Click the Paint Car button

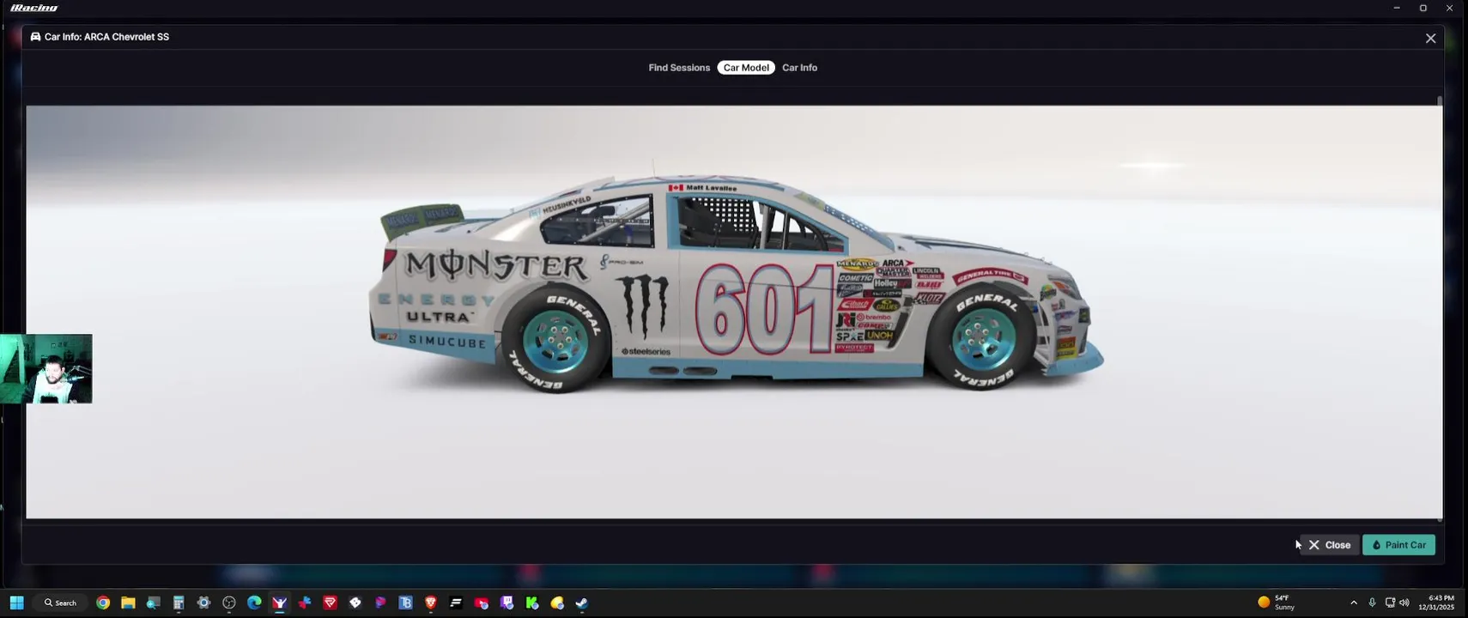(x=1398, y=545)
